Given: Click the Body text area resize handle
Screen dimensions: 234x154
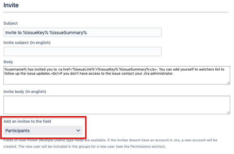Looking at the screenshot, I should point(228,83).
